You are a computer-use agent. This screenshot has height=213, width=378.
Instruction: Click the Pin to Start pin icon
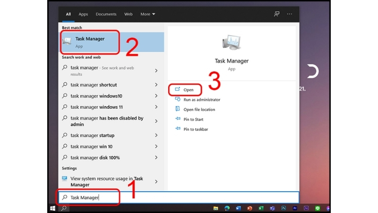pyautogui.click(x=178, y=119)
